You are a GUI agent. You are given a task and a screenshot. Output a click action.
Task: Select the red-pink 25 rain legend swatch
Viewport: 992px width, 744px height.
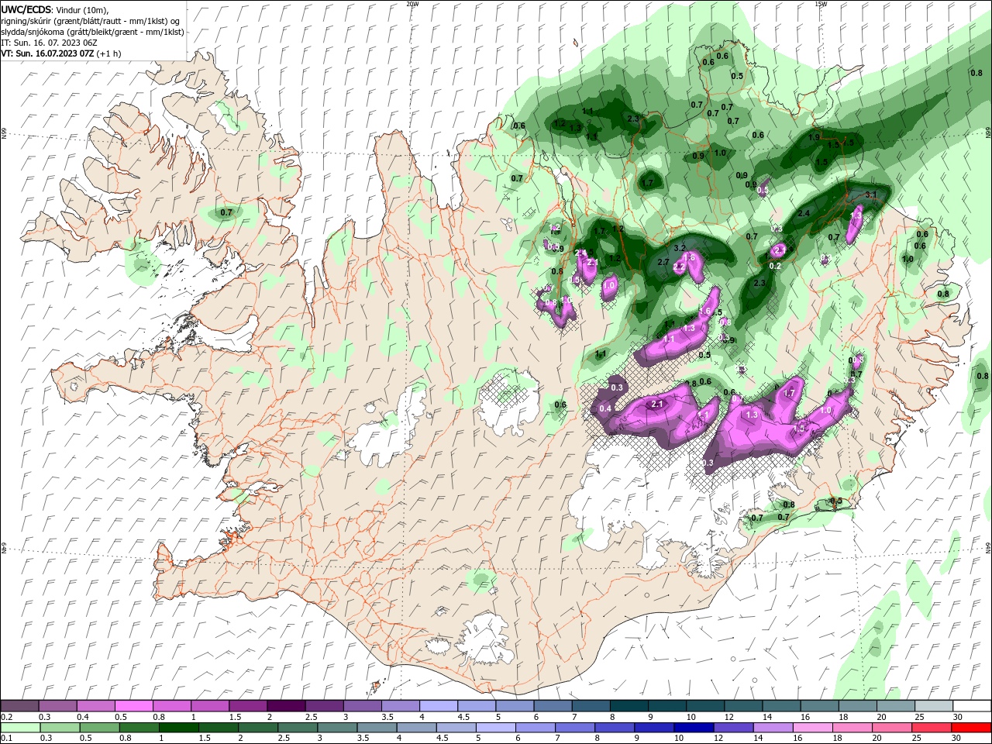click(932, 728)
